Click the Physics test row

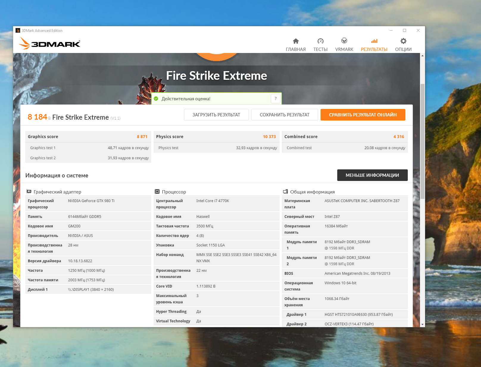pyautogui.click(x=217, y=148)
